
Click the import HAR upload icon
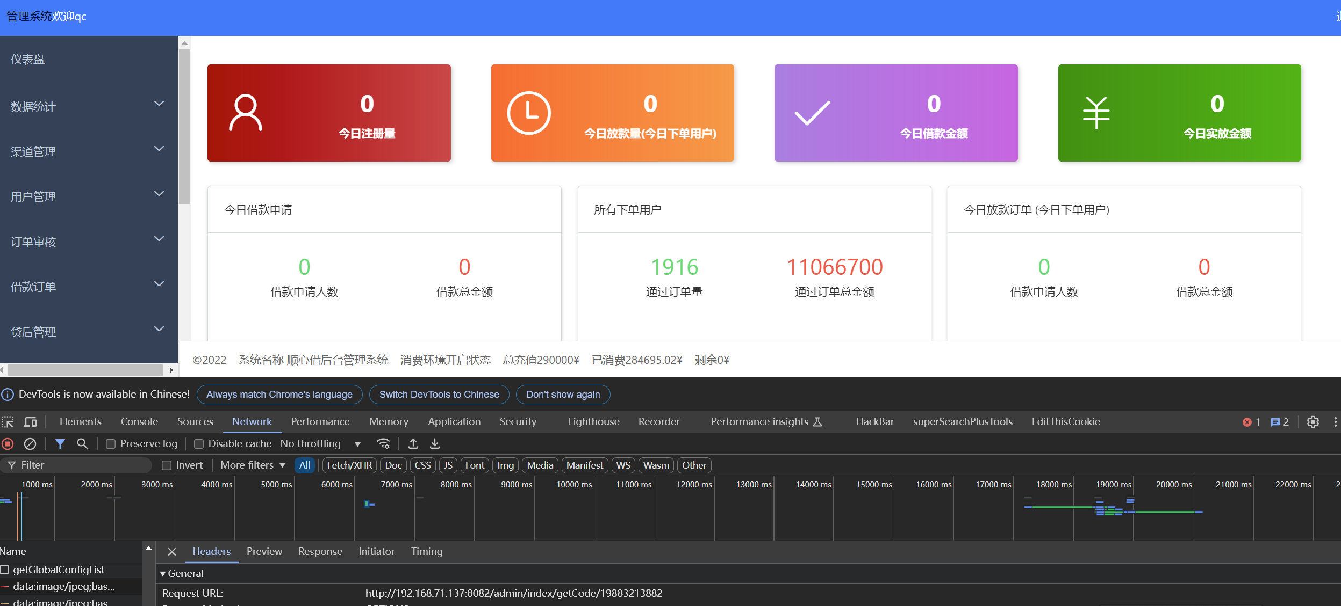[x=413, y=444]
